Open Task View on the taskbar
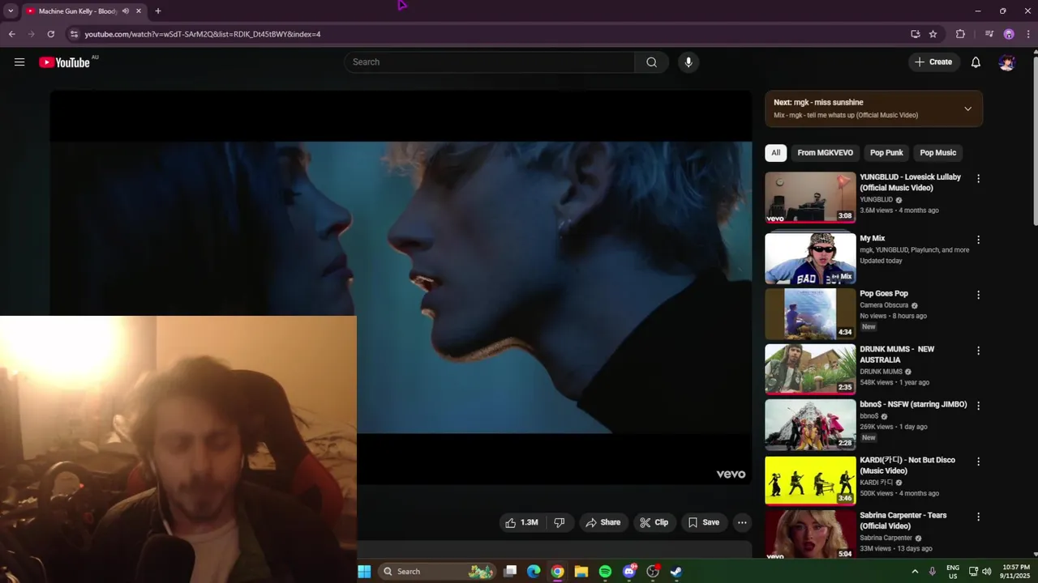Screen dimensions: 1038x583 (x=510, y=572)
